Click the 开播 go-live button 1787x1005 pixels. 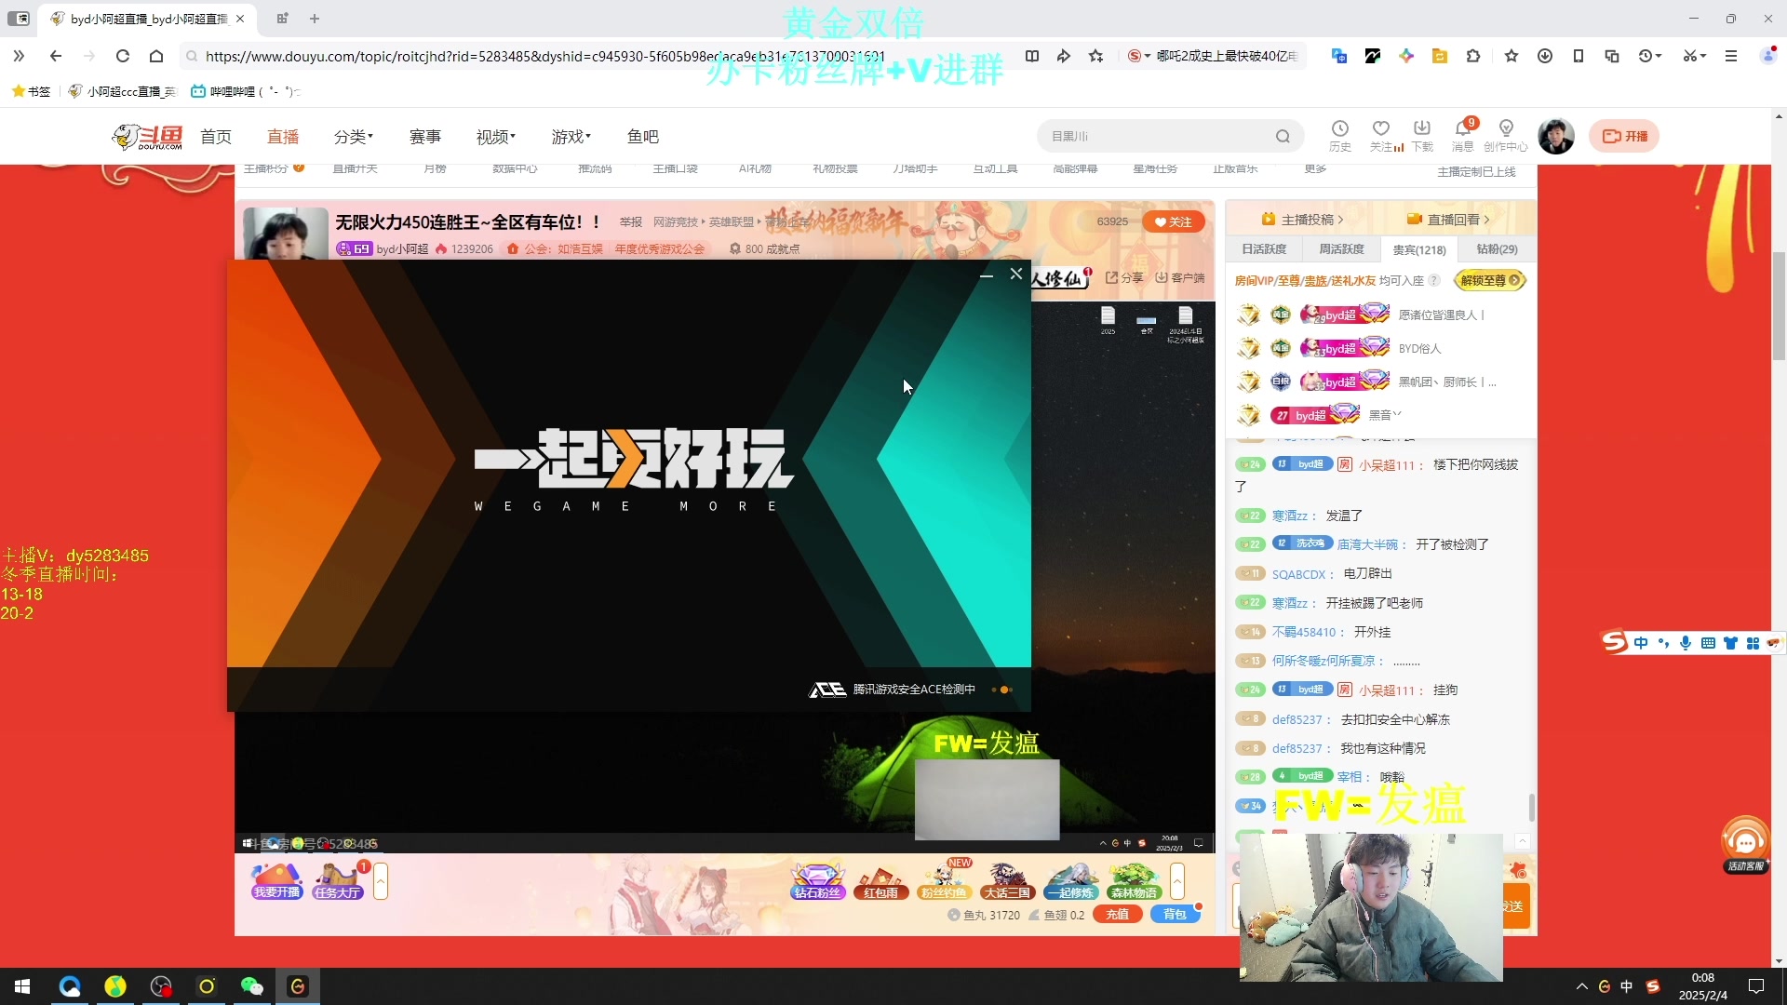[x=1624, y=136]
